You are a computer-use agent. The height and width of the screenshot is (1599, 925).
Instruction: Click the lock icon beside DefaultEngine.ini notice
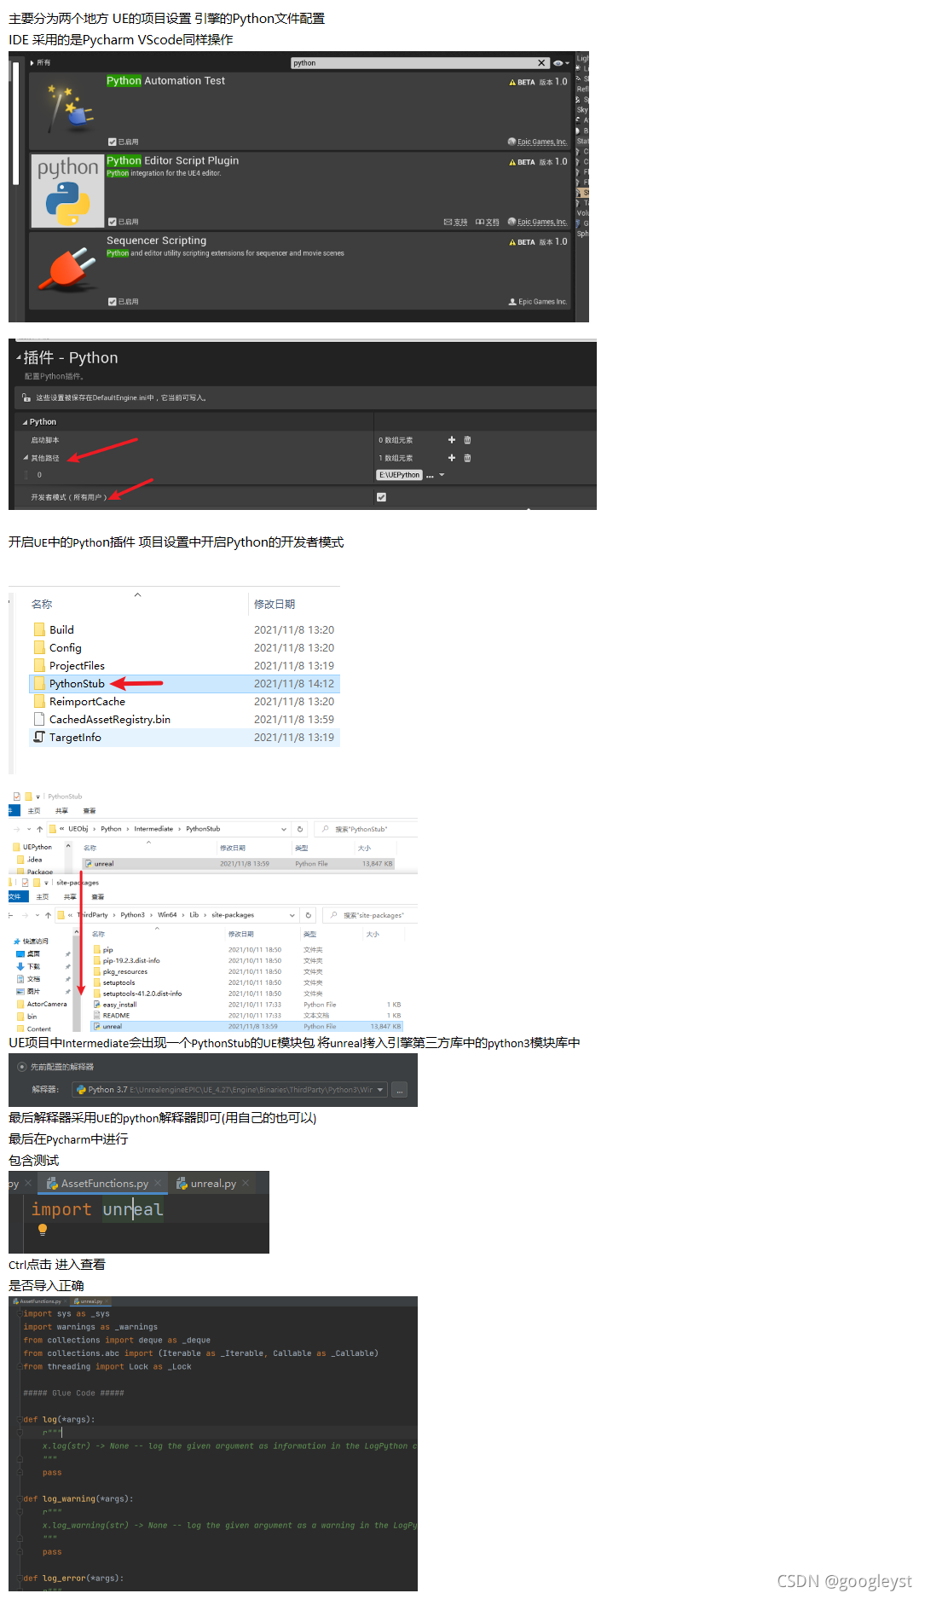(26, 397)
